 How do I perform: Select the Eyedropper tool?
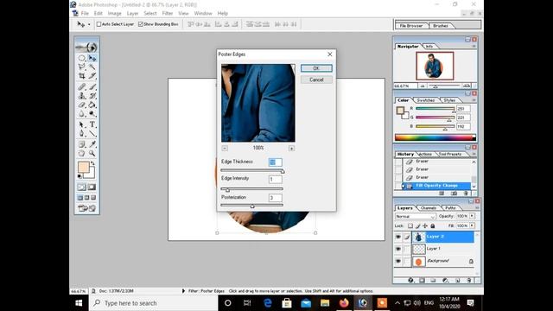coord(92,144)
